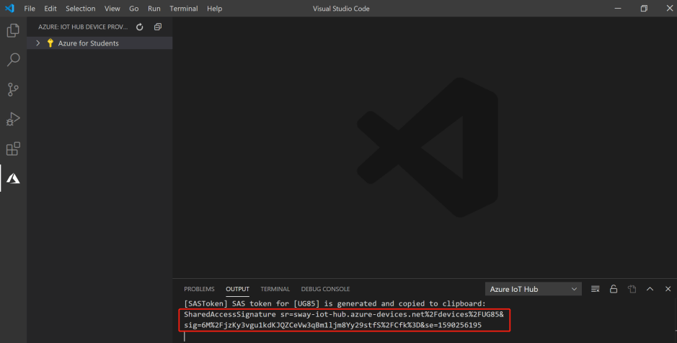Select the Azure icon in activity bar
The width and height of the screenshot is (677, 343).
(13, 179)
